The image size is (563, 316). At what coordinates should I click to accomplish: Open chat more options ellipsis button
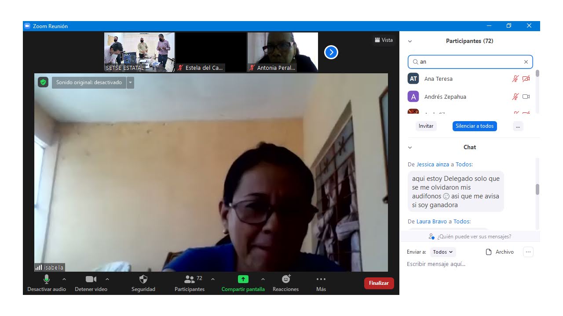528,252
